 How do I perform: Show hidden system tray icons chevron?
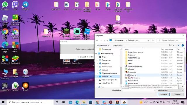(151, 102)
